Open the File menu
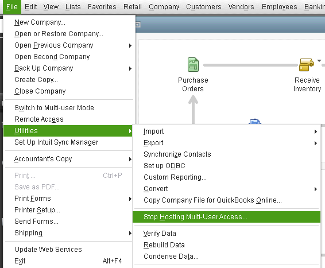The width and height of the screenshot is (325, 268). click(12, 7)
